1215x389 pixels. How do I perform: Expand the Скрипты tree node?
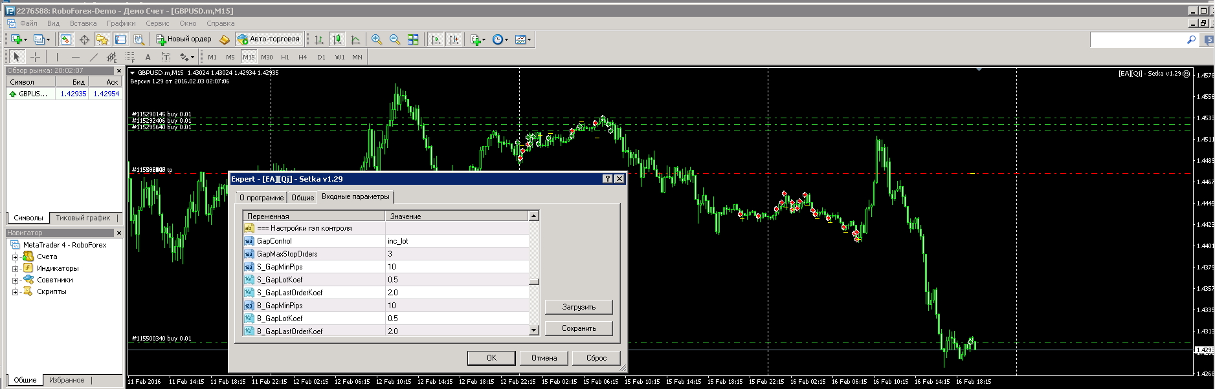[x=15, y=292]
